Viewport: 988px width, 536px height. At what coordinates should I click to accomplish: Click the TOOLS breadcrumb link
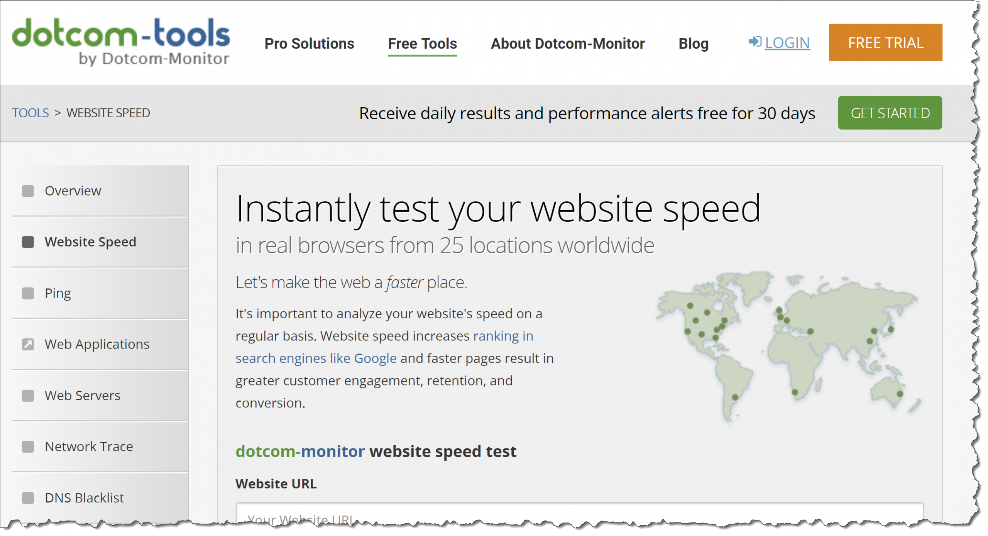point(30,113)
